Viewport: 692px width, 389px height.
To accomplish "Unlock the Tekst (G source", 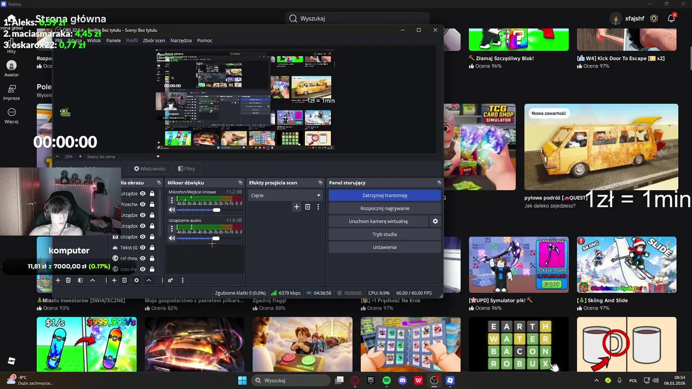I will pos(152,247).
